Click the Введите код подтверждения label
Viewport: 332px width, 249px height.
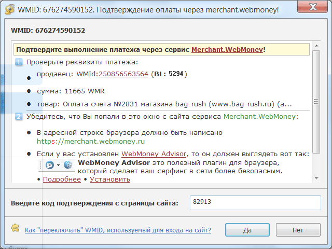pos(94,203)
